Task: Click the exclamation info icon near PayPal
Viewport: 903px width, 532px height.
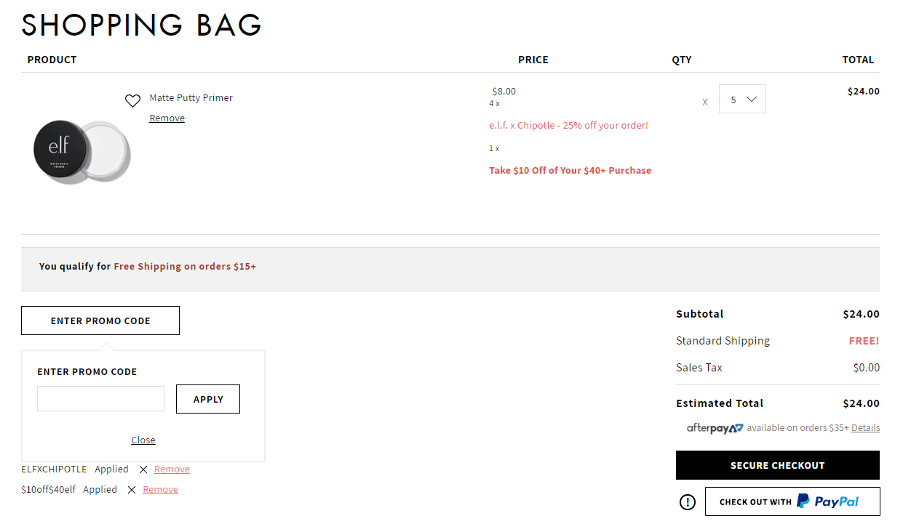Action: pos(688,502)
